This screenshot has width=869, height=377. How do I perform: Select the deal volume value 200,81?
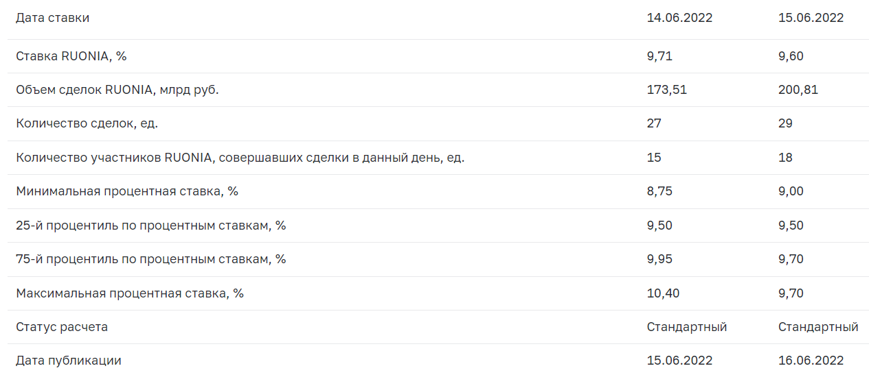coord(798,90)
